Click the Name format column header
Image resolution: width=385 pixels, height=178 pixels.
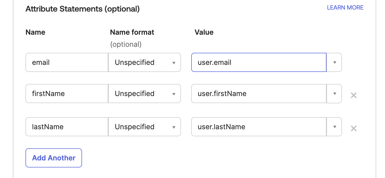click(132, 32)
